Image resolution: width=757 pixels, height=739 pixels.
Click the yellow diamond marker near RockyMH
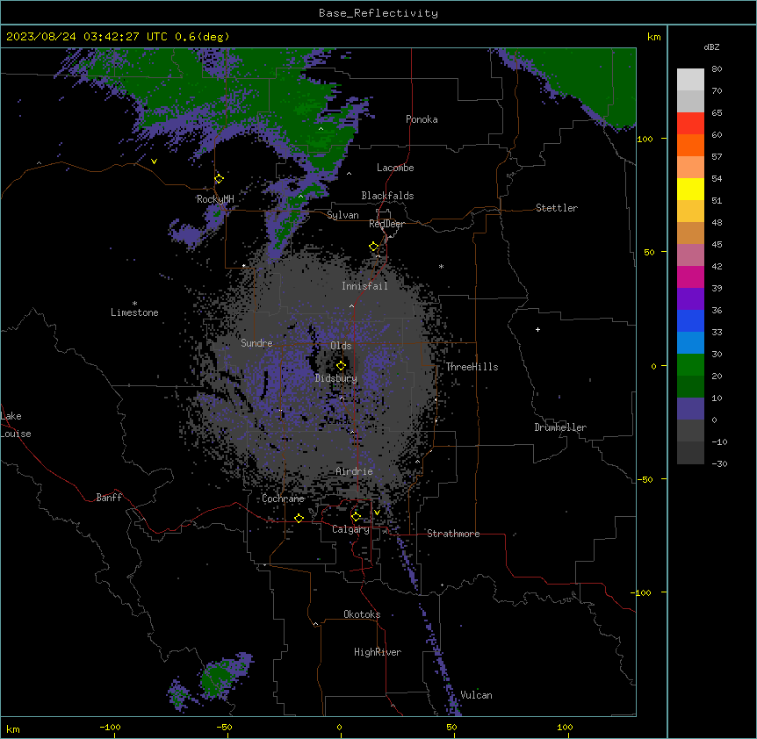coord(220,179)
